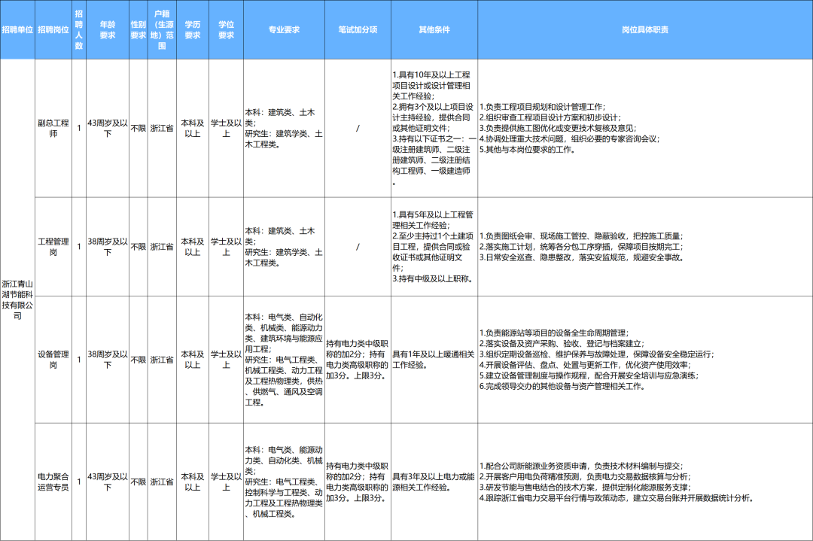This screenshot has height=541, width=813.
Task: Select the 学位要求 column header
Action: click(226, 29)
